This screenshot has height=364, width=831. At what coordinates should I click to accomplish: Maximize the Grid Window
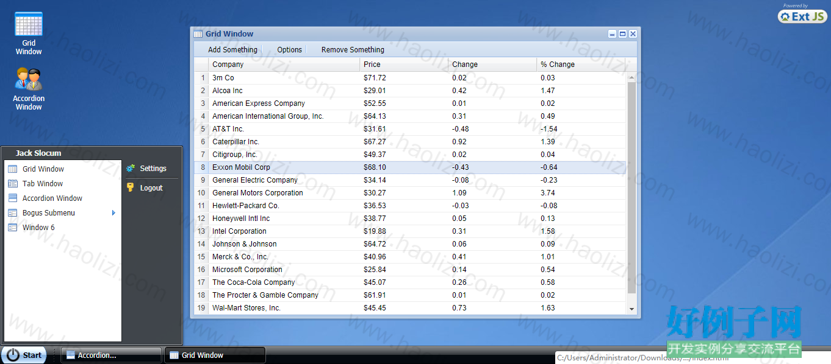click(x=622, y=34)
